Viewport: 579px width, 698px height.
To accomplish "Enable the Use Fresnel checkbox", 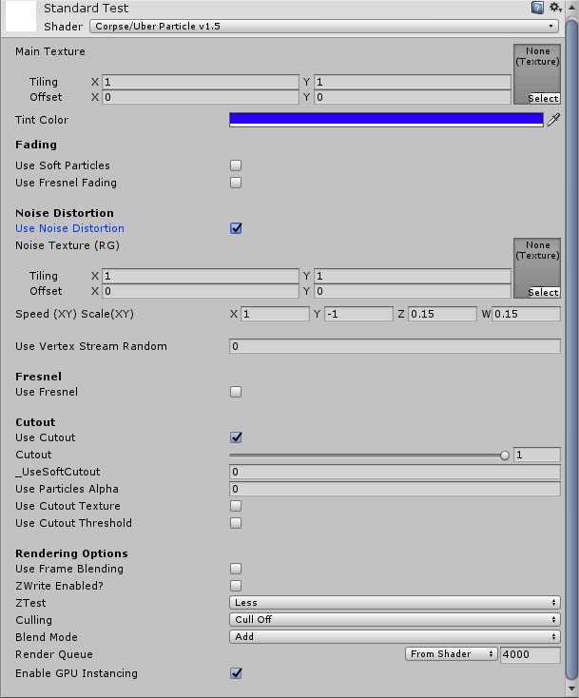I will 236,392.
